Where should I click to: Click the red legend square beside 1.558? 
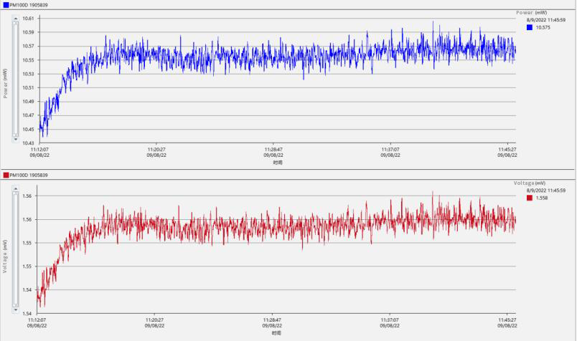(x=530, y=198)
